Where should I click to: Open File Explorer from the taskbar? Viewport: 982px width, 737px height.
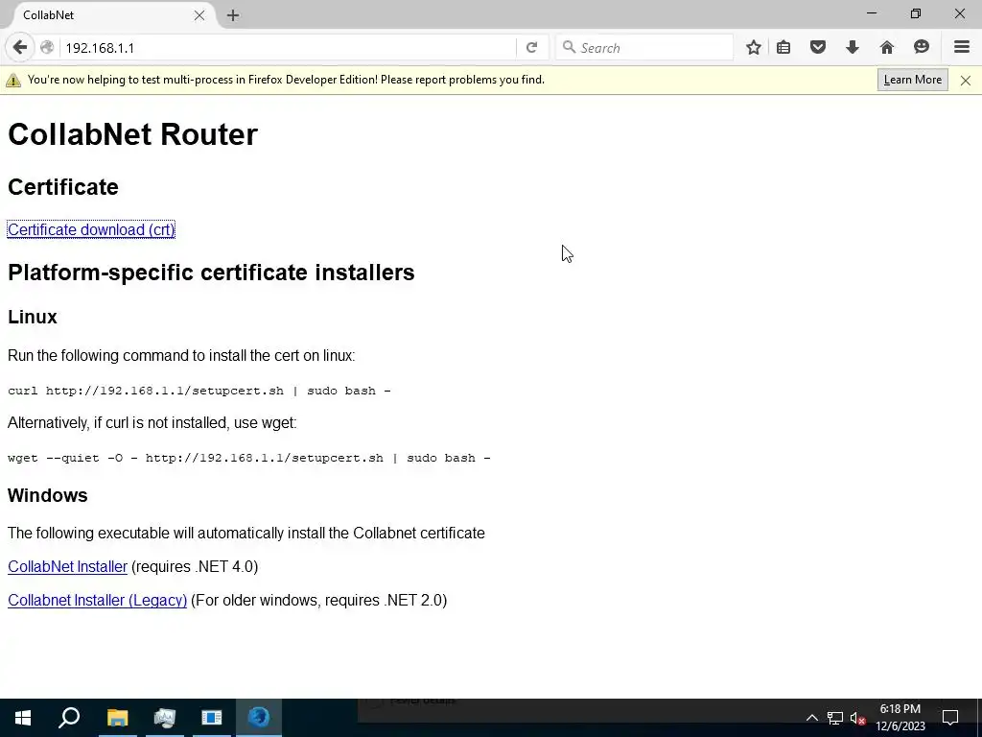(117, 718)
